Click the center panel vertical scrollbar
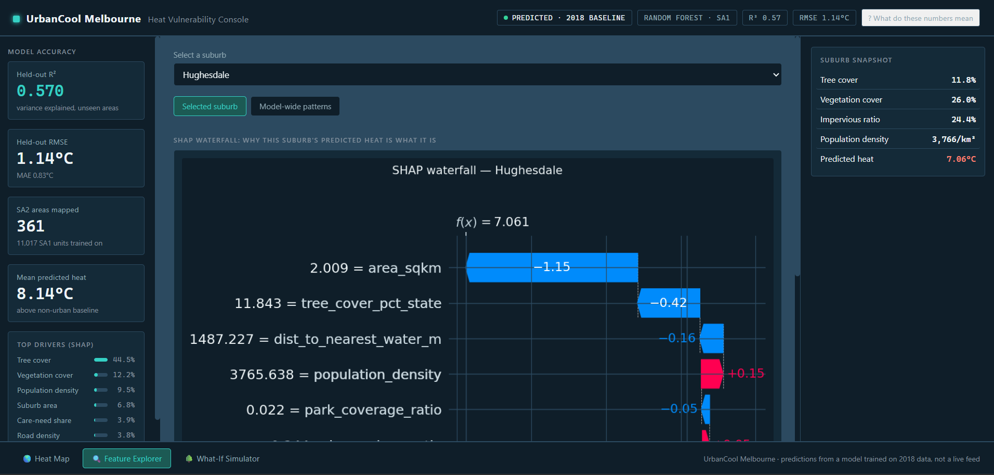 (797, 156)
